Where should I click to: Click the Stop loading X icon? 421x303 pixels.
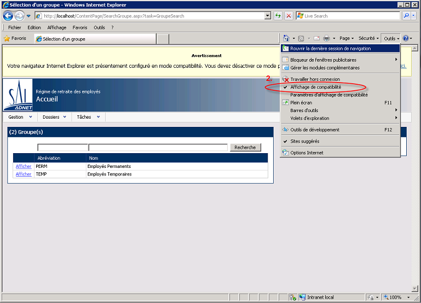(x=289, y=16)
